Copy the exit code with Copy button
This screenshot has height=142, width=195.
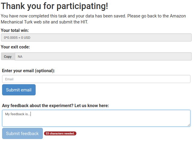coord(8,57)
